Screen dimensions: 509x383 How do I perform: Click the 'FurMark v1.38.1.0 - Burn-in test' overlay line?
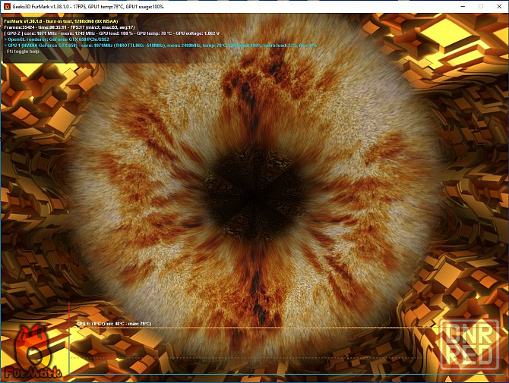[x=68, y=21]
